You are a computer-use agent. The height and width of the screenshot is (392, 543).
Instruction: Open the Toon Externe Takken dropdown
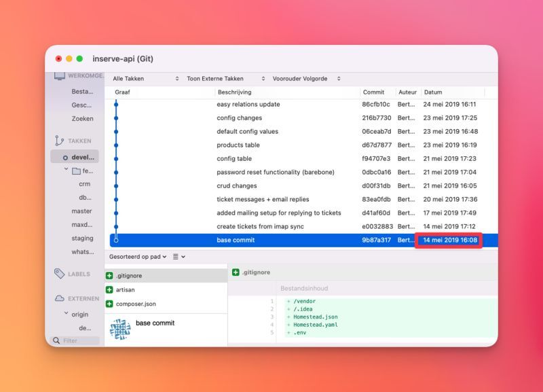[225, 79]
